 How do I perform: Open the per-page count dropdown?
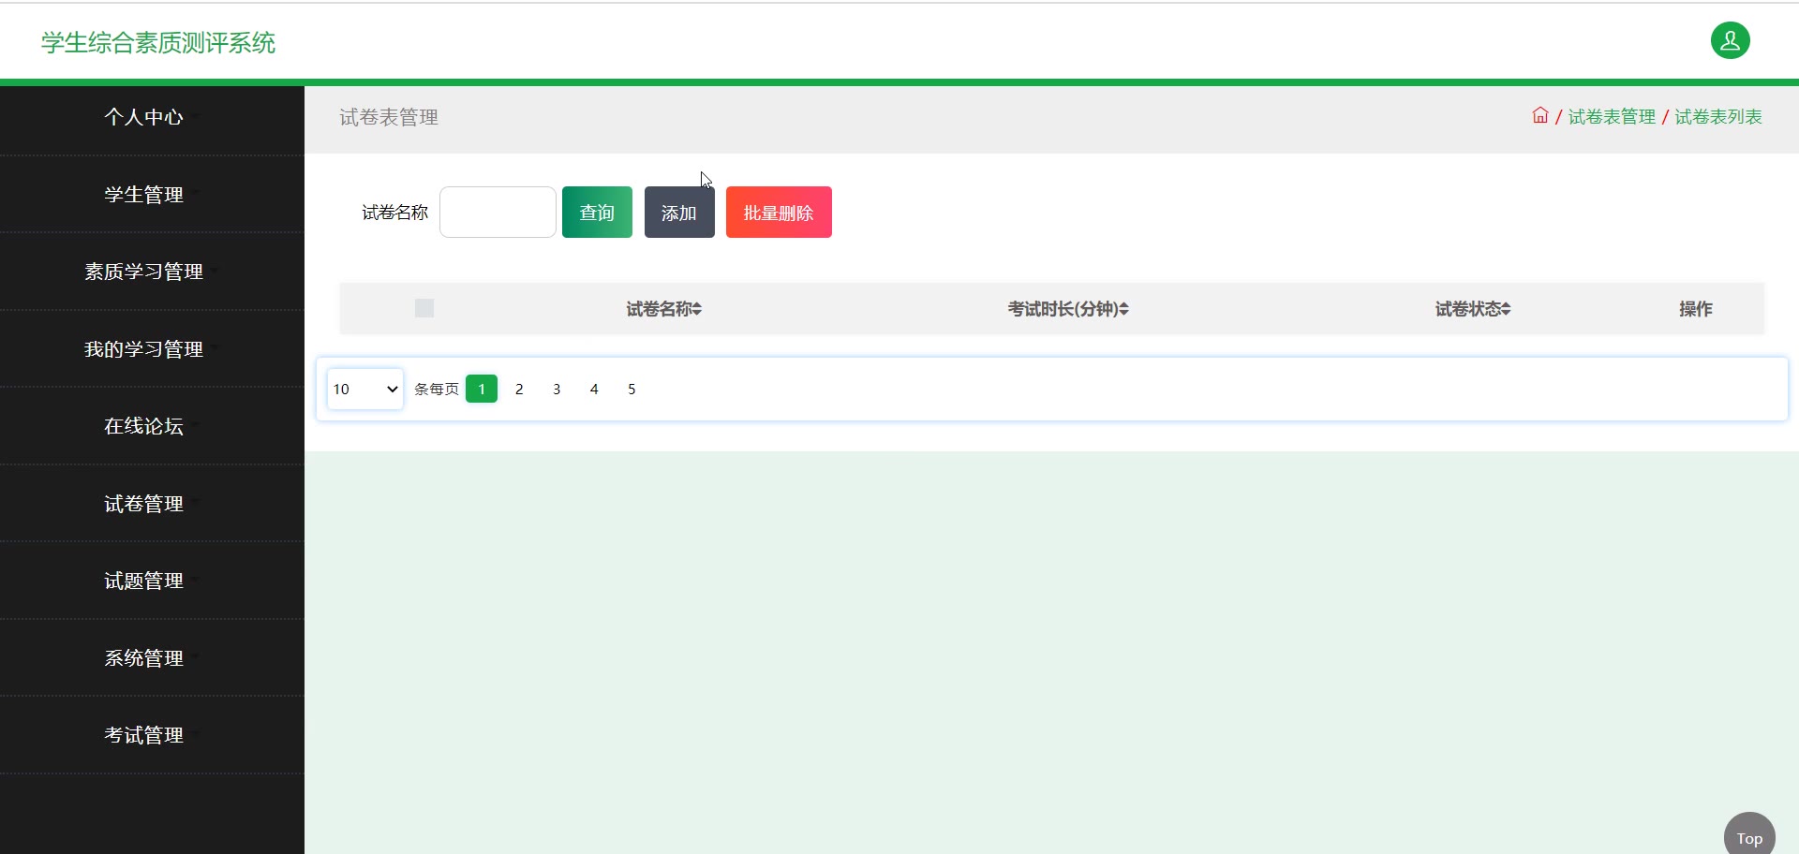pos(365,389)
